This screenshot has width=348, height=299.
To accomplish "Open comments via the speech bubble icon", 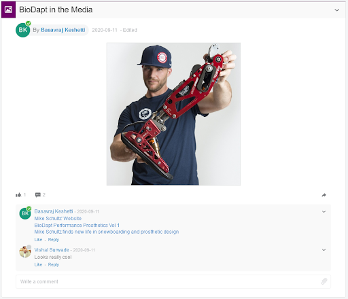I will point(38,195).
